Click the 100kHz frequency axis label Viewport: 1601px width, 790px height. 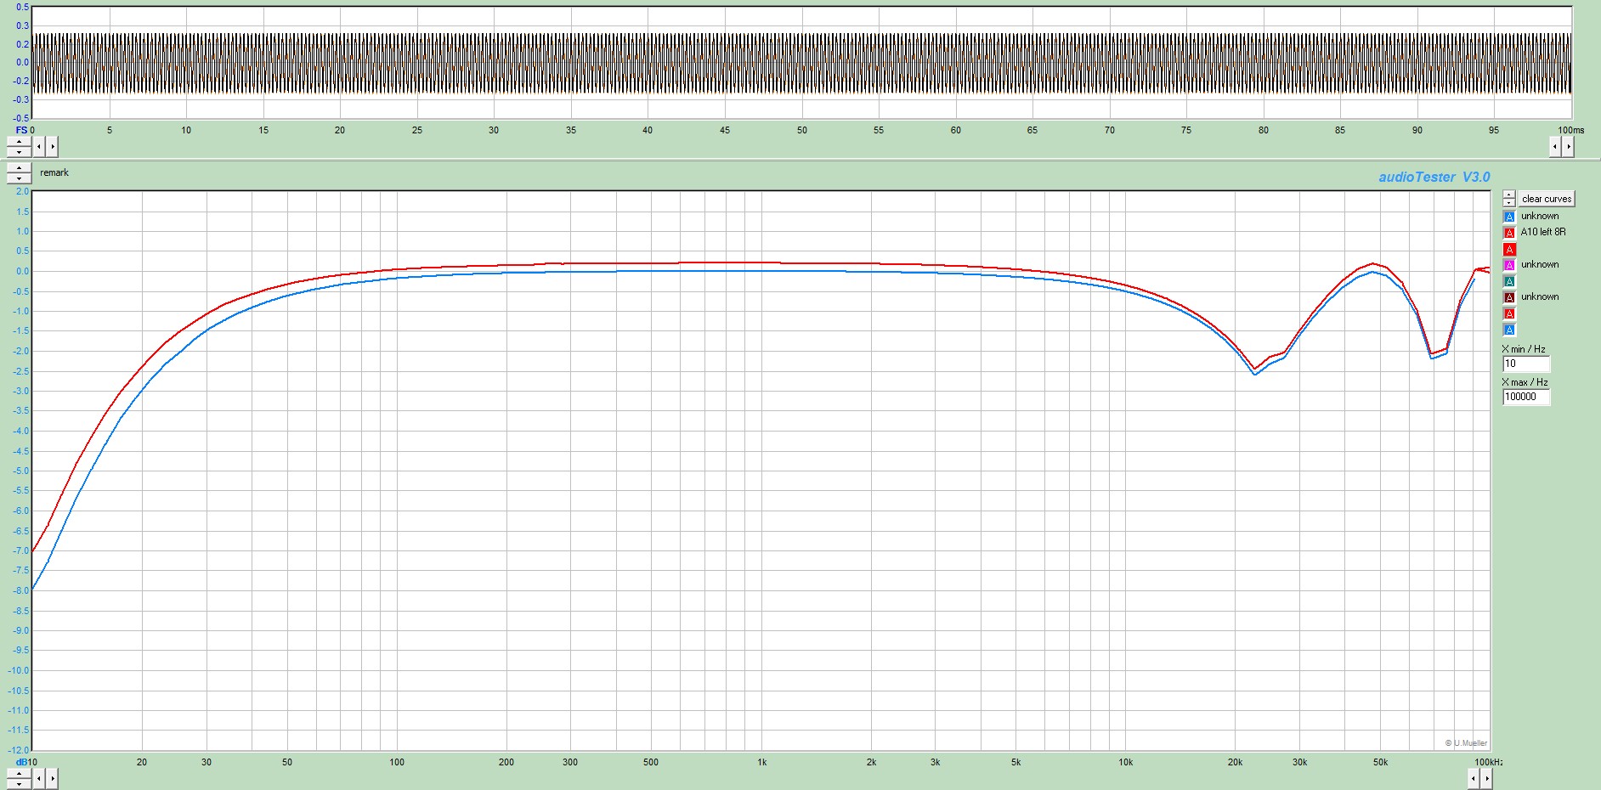(1488, 762)
